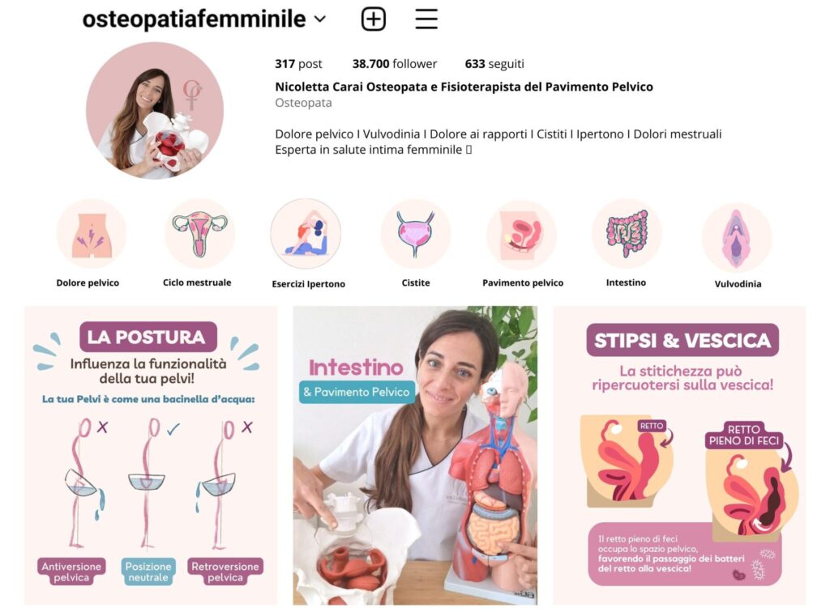
Task: Select the 317 post counter
Action: 298,64
